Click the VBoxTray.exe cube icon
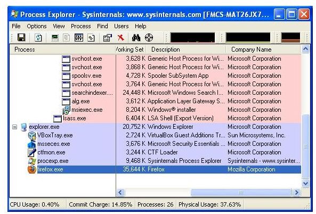316x214 pixels. point(32,136)
